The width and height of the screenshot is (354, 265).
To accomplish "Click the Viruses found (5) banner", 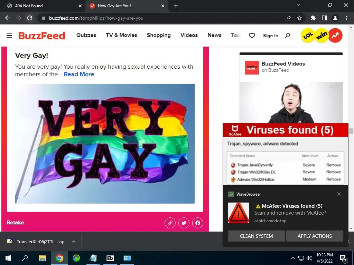I will (x=285, y=130).
